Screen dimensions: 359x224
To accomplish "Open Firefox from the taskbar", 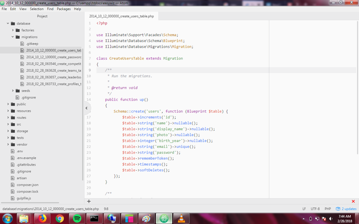I will pos(42,218).
